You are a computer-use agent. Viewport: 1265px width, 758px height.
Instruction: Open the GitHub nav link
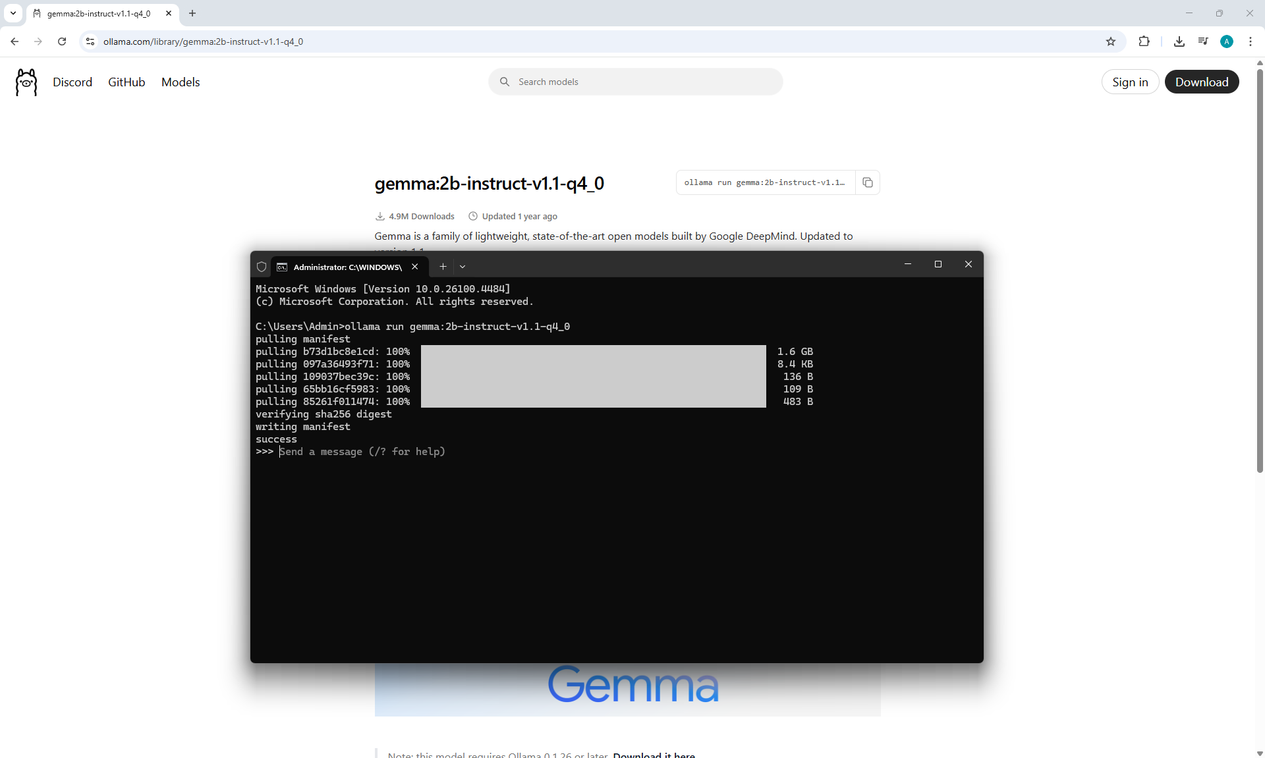click(126, 82)
